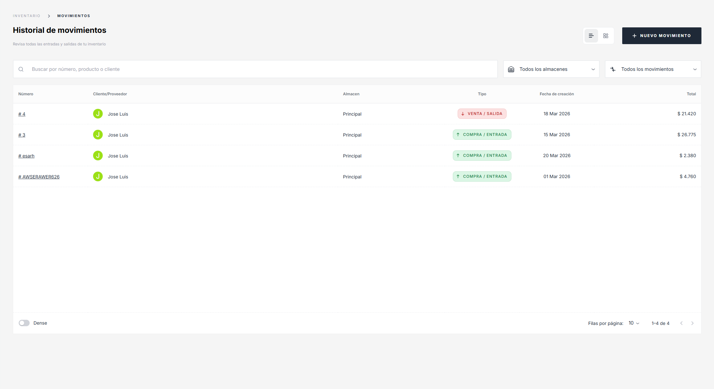Viewport: 714px width, 389px height.
Task: Open movement # AWSERAWER626 link
Action: click(x=39, y=177)
